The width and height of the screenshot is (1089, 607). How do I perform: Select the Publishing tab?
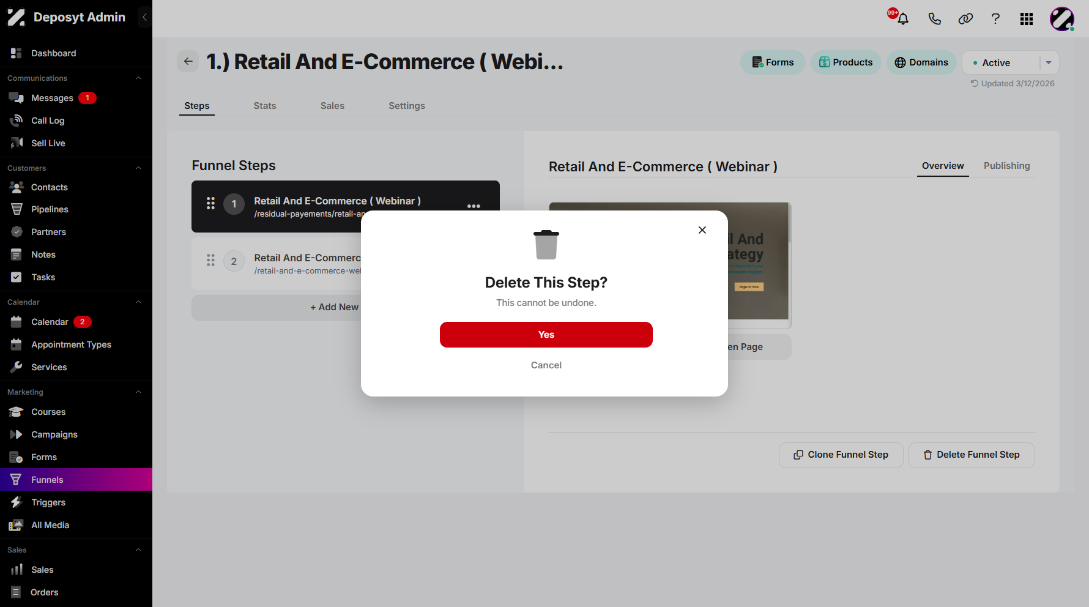[x=1006, y=166]
